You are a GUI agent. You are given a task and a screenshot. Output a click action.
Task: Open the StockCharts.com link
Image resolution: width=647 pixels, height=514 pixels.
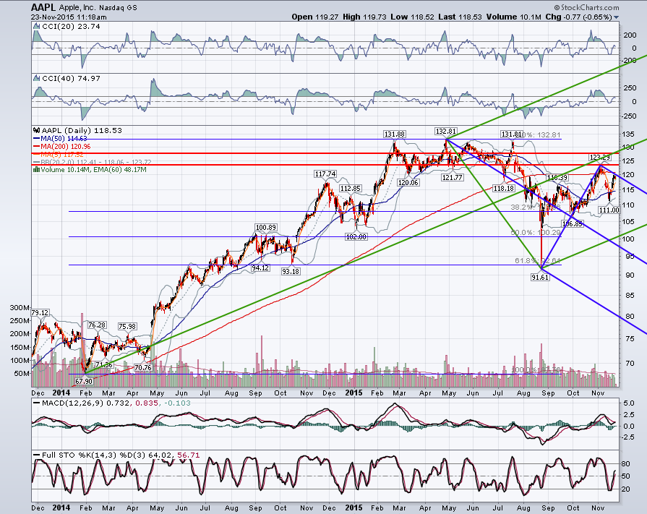click(586, 7)
